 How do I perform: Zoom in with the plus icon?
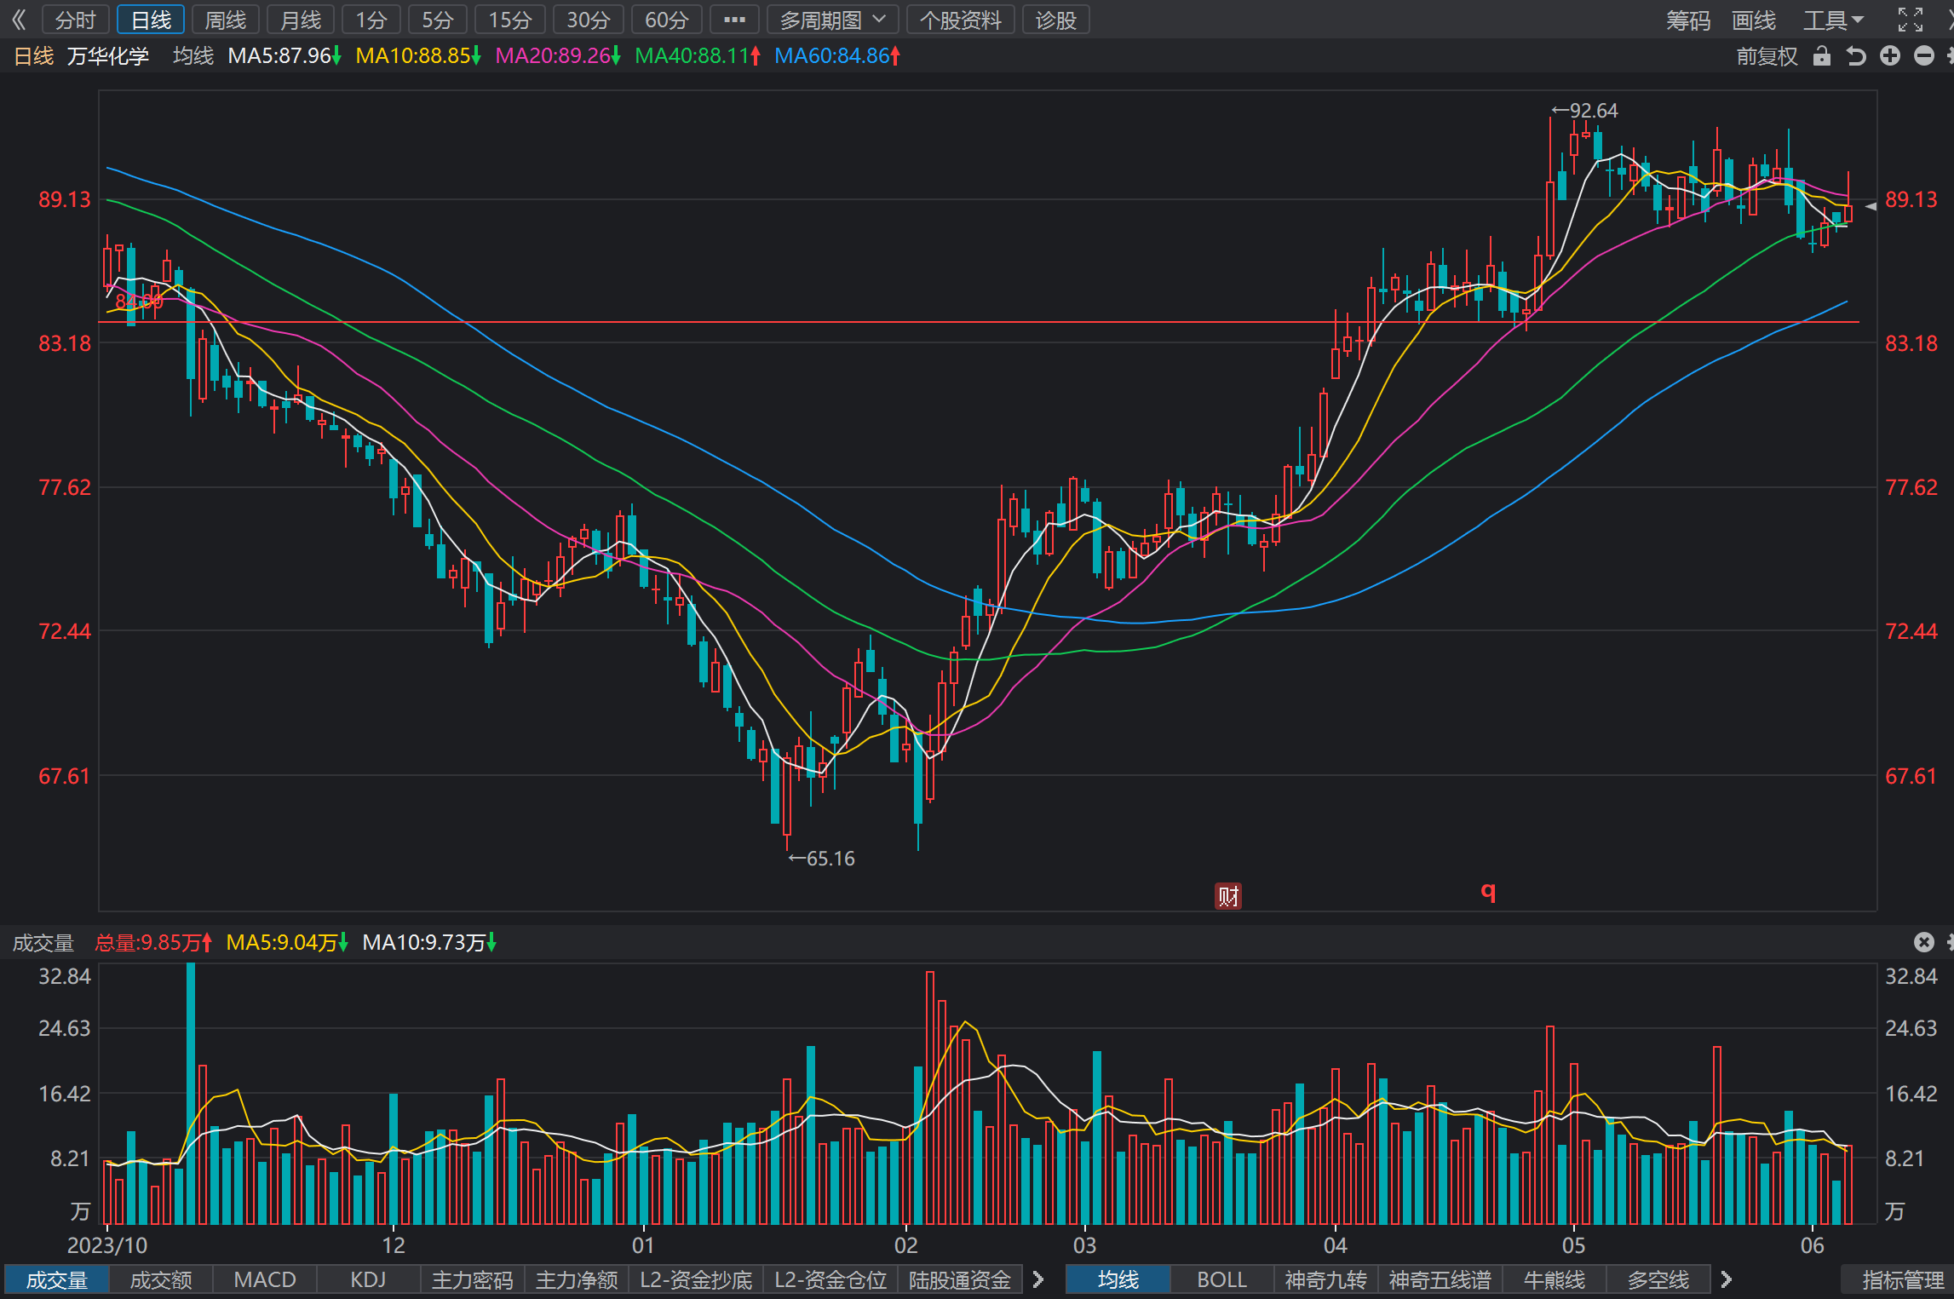click(x=1890, y=56)
